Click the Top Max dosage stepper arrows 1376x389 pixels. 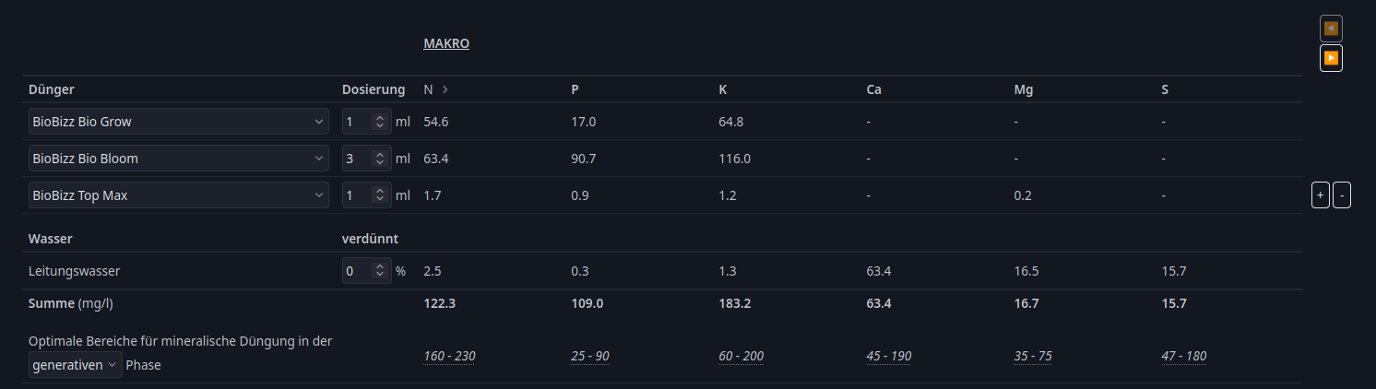pyautogui.click(x=379, y=195)
